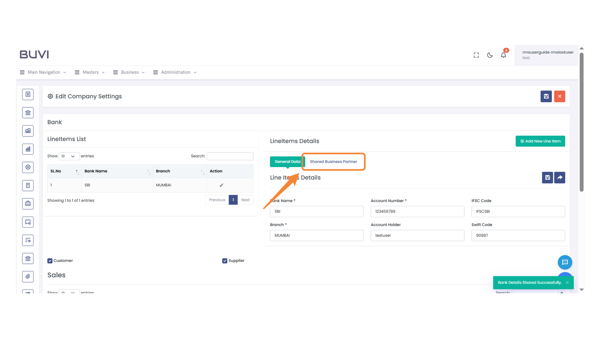Image resolution: width=601 pixels, height=338 pixels.
Task: Edit the SBI bank entry via pencil icon
Action: pos(221,185)
